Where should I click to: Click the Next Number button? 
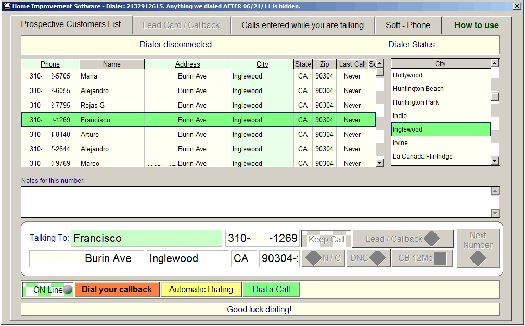(478, 249)
